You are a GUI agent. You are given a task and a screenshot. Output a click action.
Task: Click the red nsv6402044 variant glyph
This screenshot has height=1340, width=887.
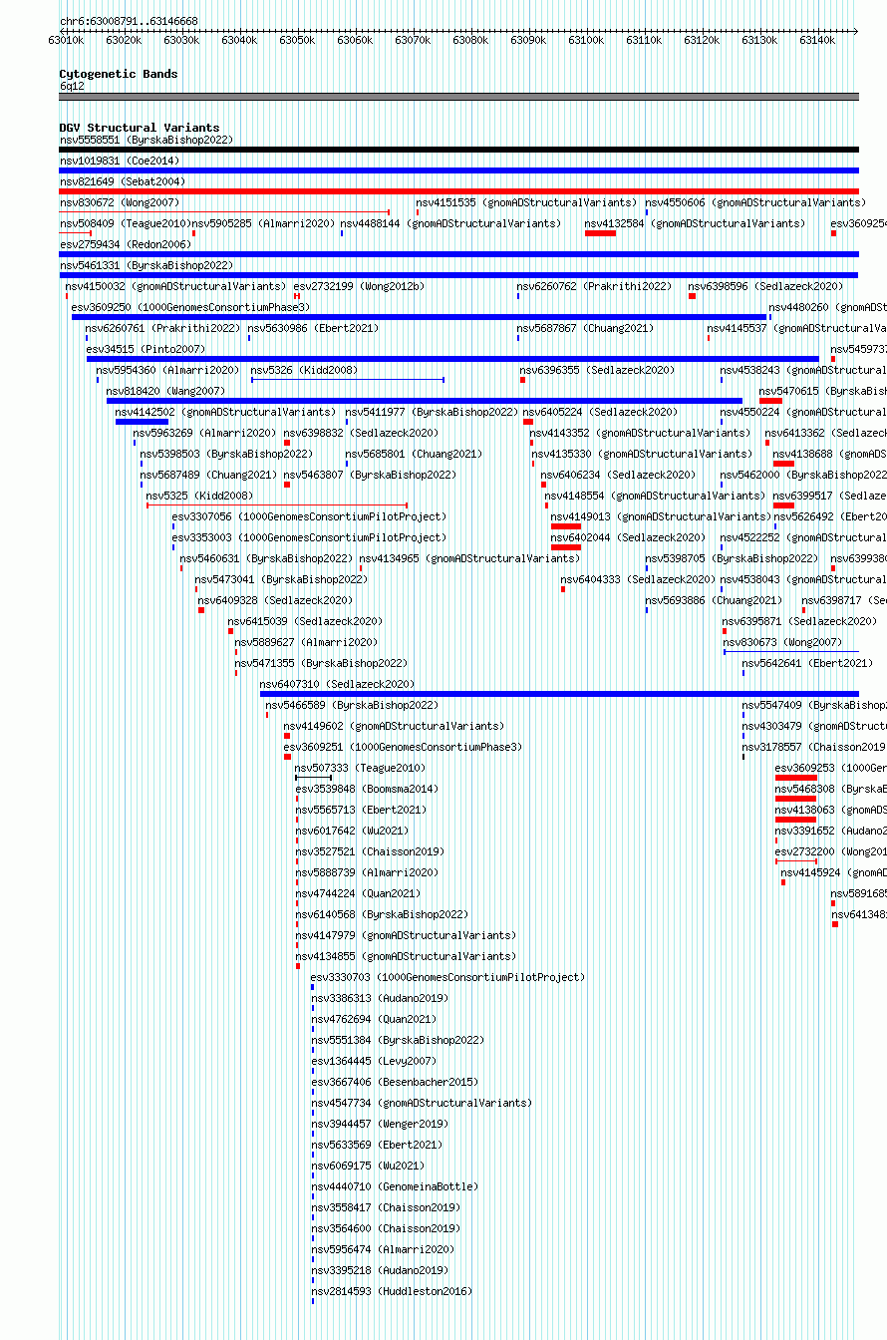(x=566, y=547)
